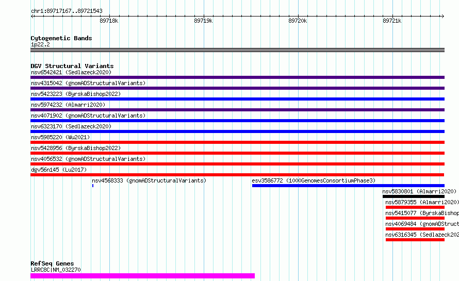Click the 89721k ruler tick label
The image size is (459, 281).
click(392, 21)
